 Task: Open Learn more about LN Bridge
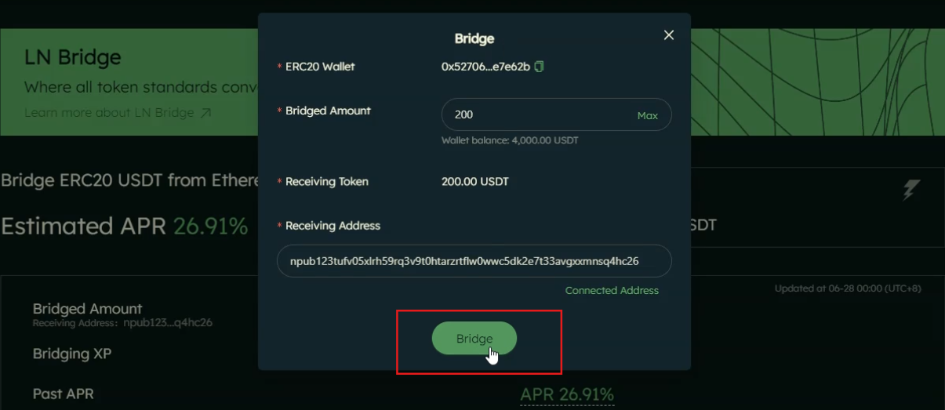click(109, 113)
